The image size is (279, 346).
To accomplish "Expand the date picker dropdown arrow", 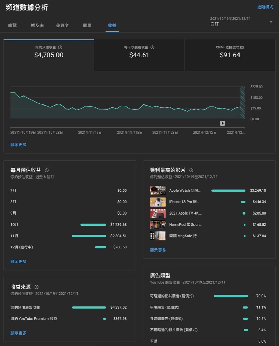I will click(x=271, y=21).
